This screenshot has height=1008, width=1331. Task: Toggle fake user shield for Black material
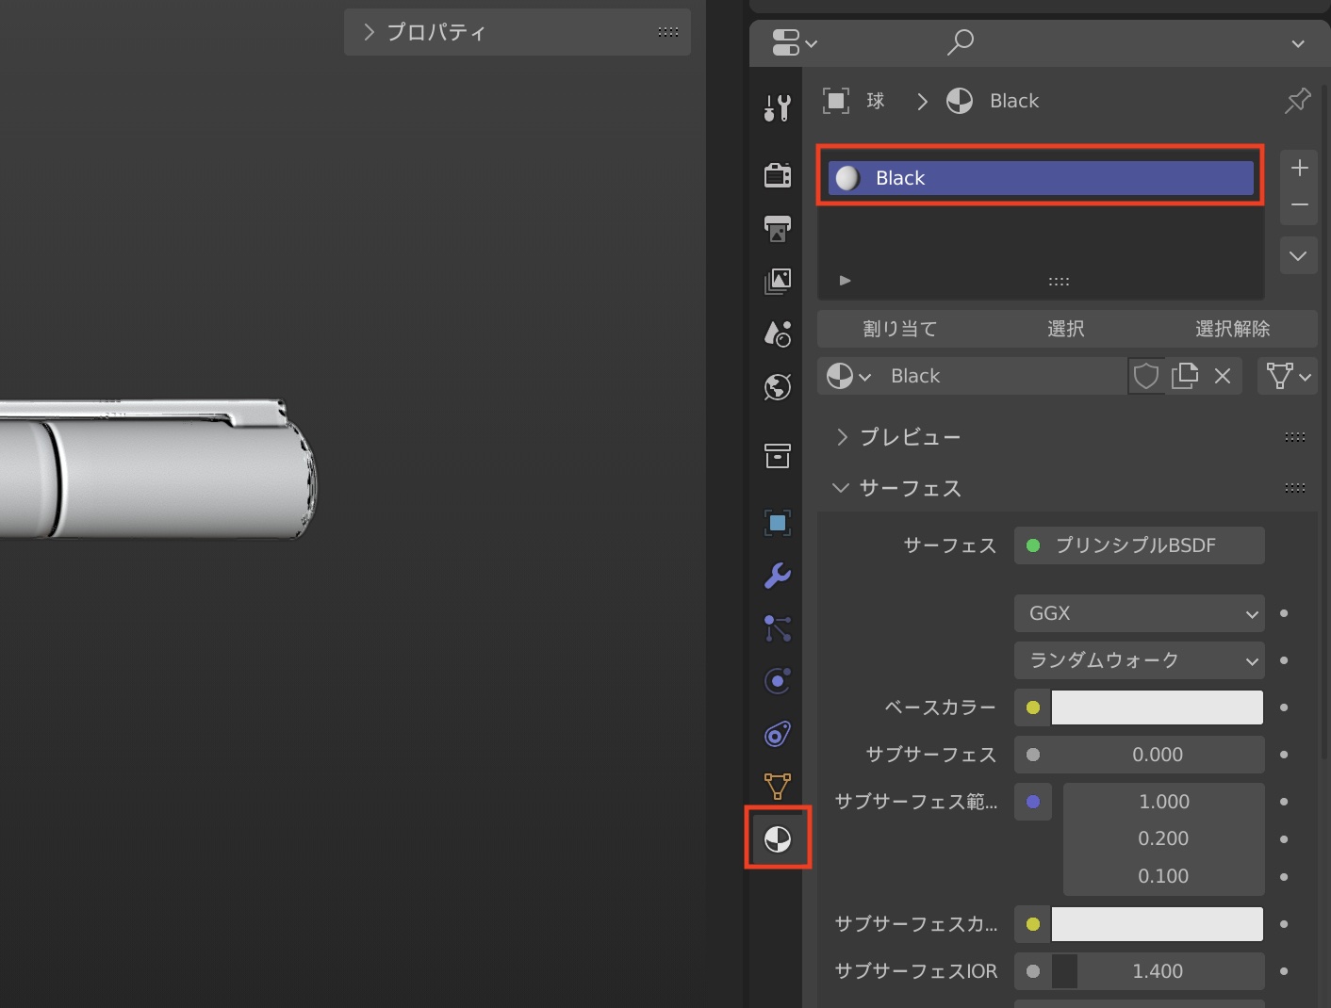(1145, 376)
